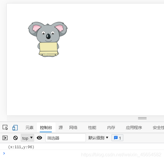164x160 pixels.
Task: Open the top JavaScript context dropdown
Action: click(27, 138)
